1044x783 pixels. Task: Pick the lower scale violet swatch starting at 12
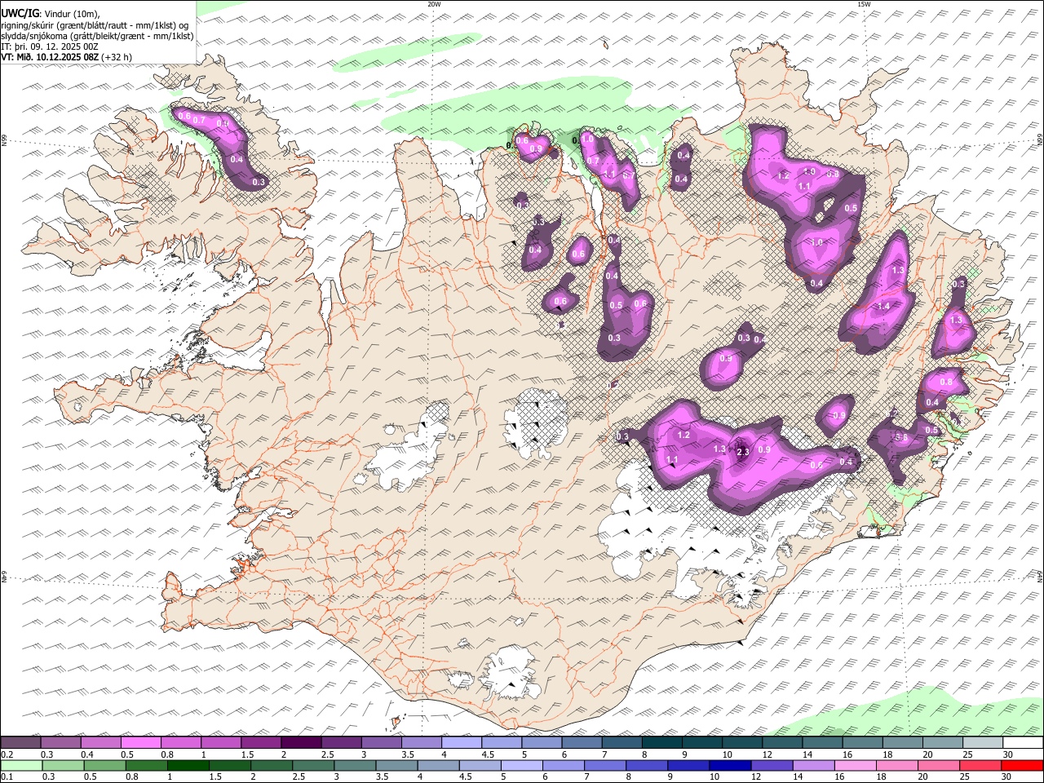coord(772,766)
